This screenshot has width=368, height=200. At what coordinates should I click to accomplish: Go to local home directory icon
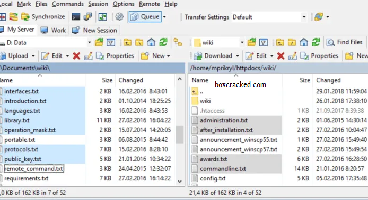pos(151,43)
